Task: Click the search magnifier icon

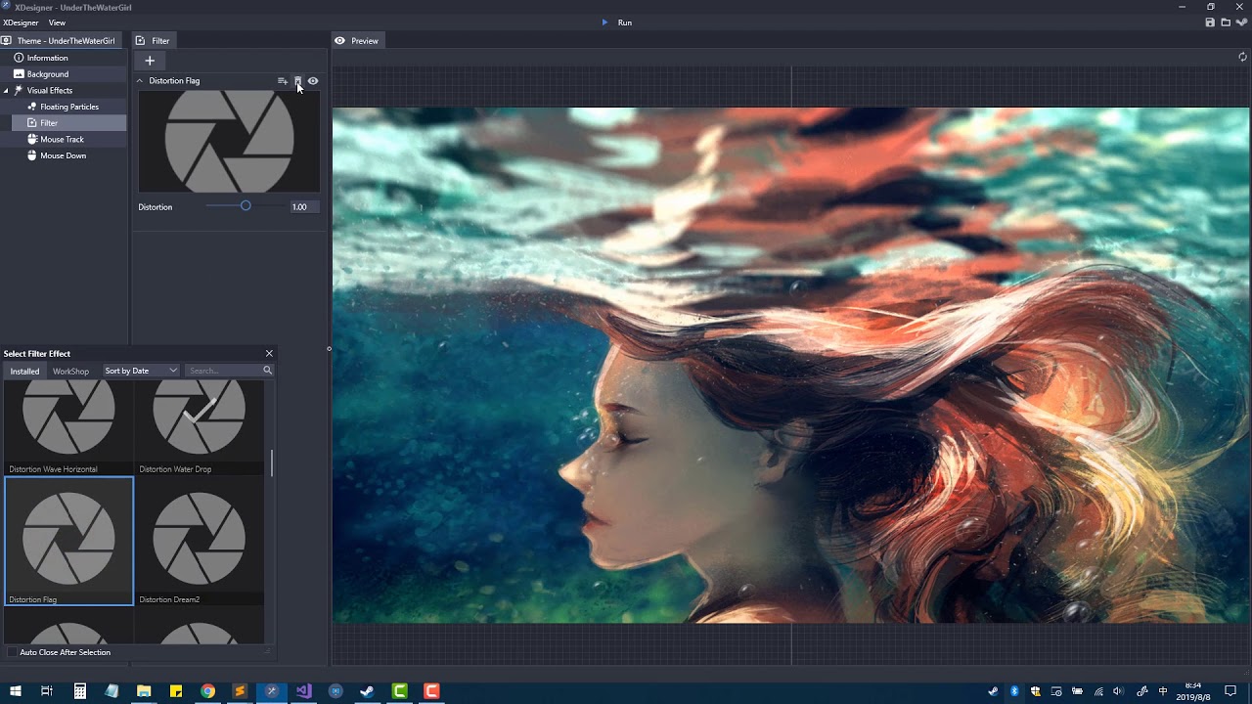Action: 267,372
